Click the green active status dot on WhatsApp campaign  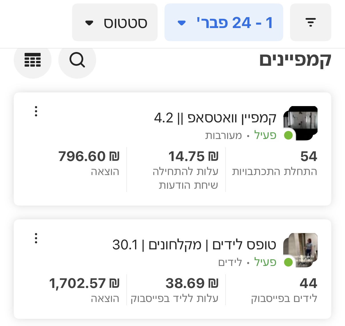click(289, 136)
